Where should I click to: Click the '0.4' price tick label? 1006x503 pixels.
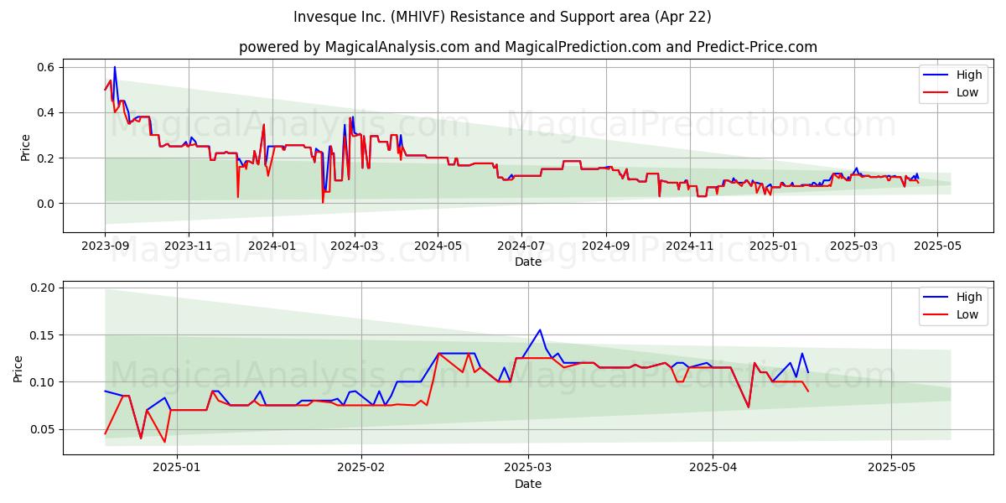point(47,112)
